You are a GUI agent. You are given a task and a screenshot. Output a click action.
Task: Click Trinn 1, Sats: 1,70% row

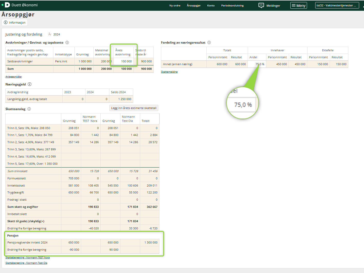[x=82, y=135]
